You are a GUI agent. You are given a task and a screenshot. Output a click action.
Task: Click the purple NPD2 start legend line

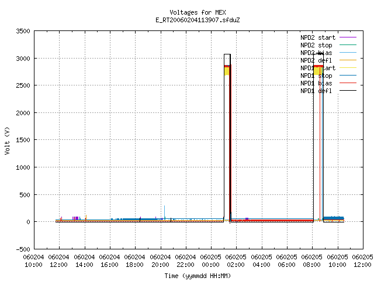click(348, 37)
